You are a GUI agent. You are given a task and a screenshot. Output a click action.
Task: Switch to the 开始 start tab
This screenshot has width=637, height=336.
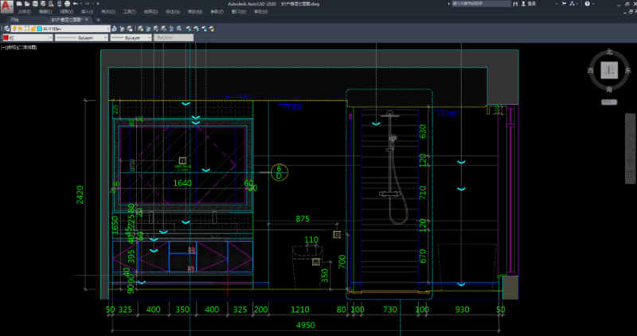point(14,20)
